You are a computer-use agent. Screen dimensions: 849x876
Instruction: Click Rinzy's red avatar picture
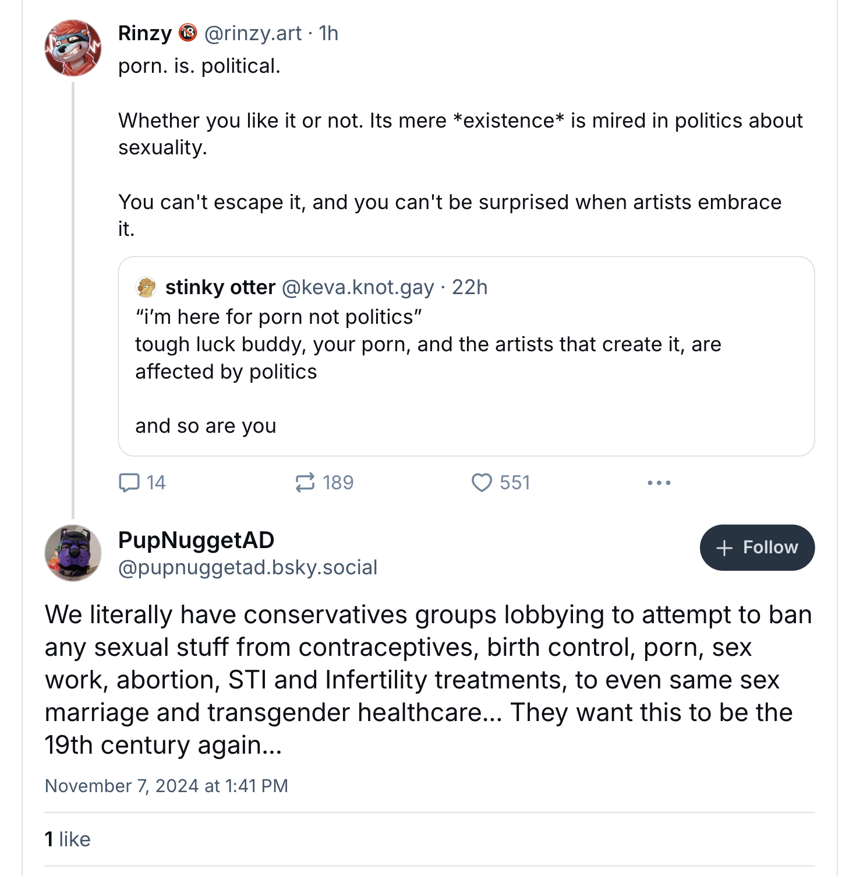pyautogui.click(x=73, y=48)
